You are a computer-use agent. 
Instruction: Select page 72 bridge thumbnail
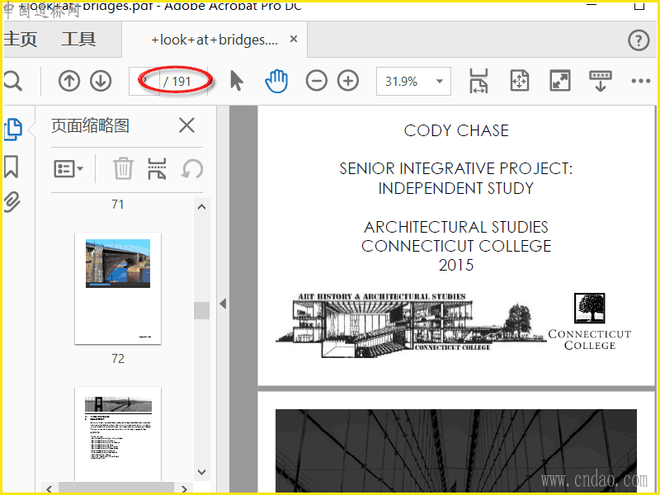click(118, 288)
